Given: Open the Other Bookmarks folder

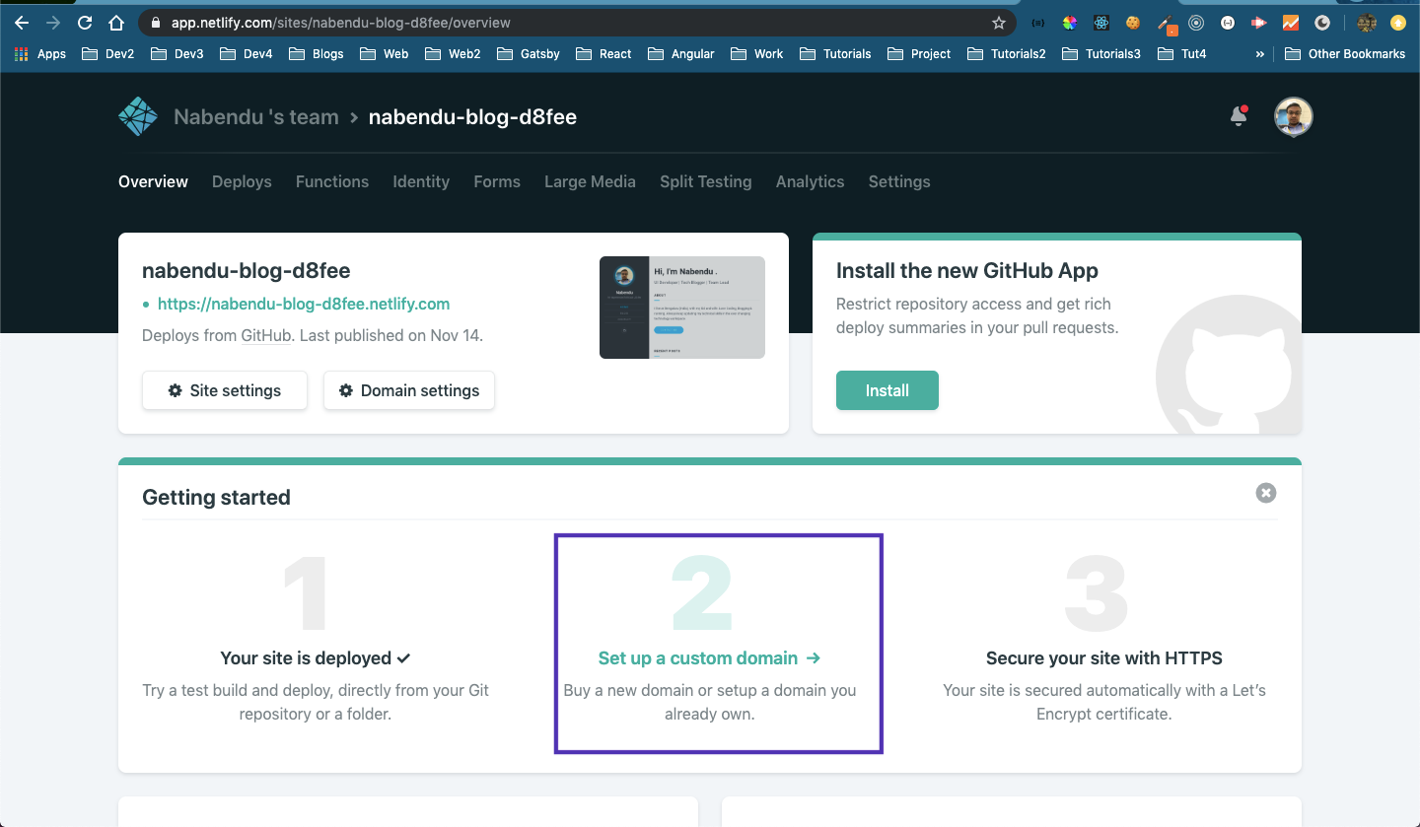Looking at the screenshot, I should [x=1346, y=54].
